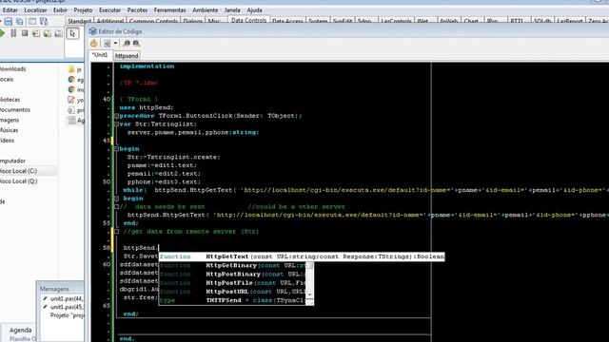Open the dropdown arrow beside the jump history icon

click(x=115, y=44)
